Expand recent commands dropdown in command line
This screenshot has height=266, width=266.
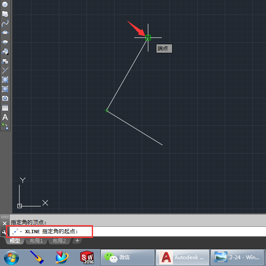tap(21, 232)
